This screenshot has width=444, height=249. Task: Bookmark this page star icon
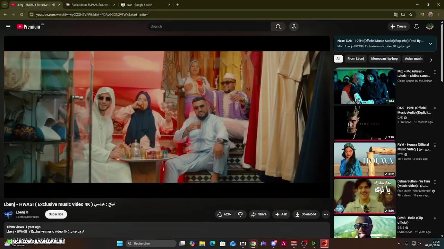pyautogui.click(x=411, y=15)
